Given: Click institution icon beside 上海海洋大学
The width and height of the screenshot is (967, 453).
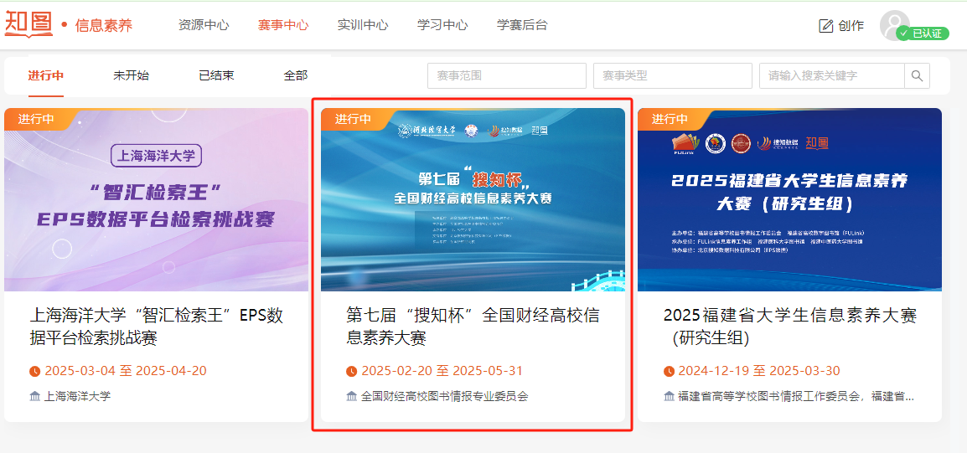Looking at the screenshot, I should [35, 396].
